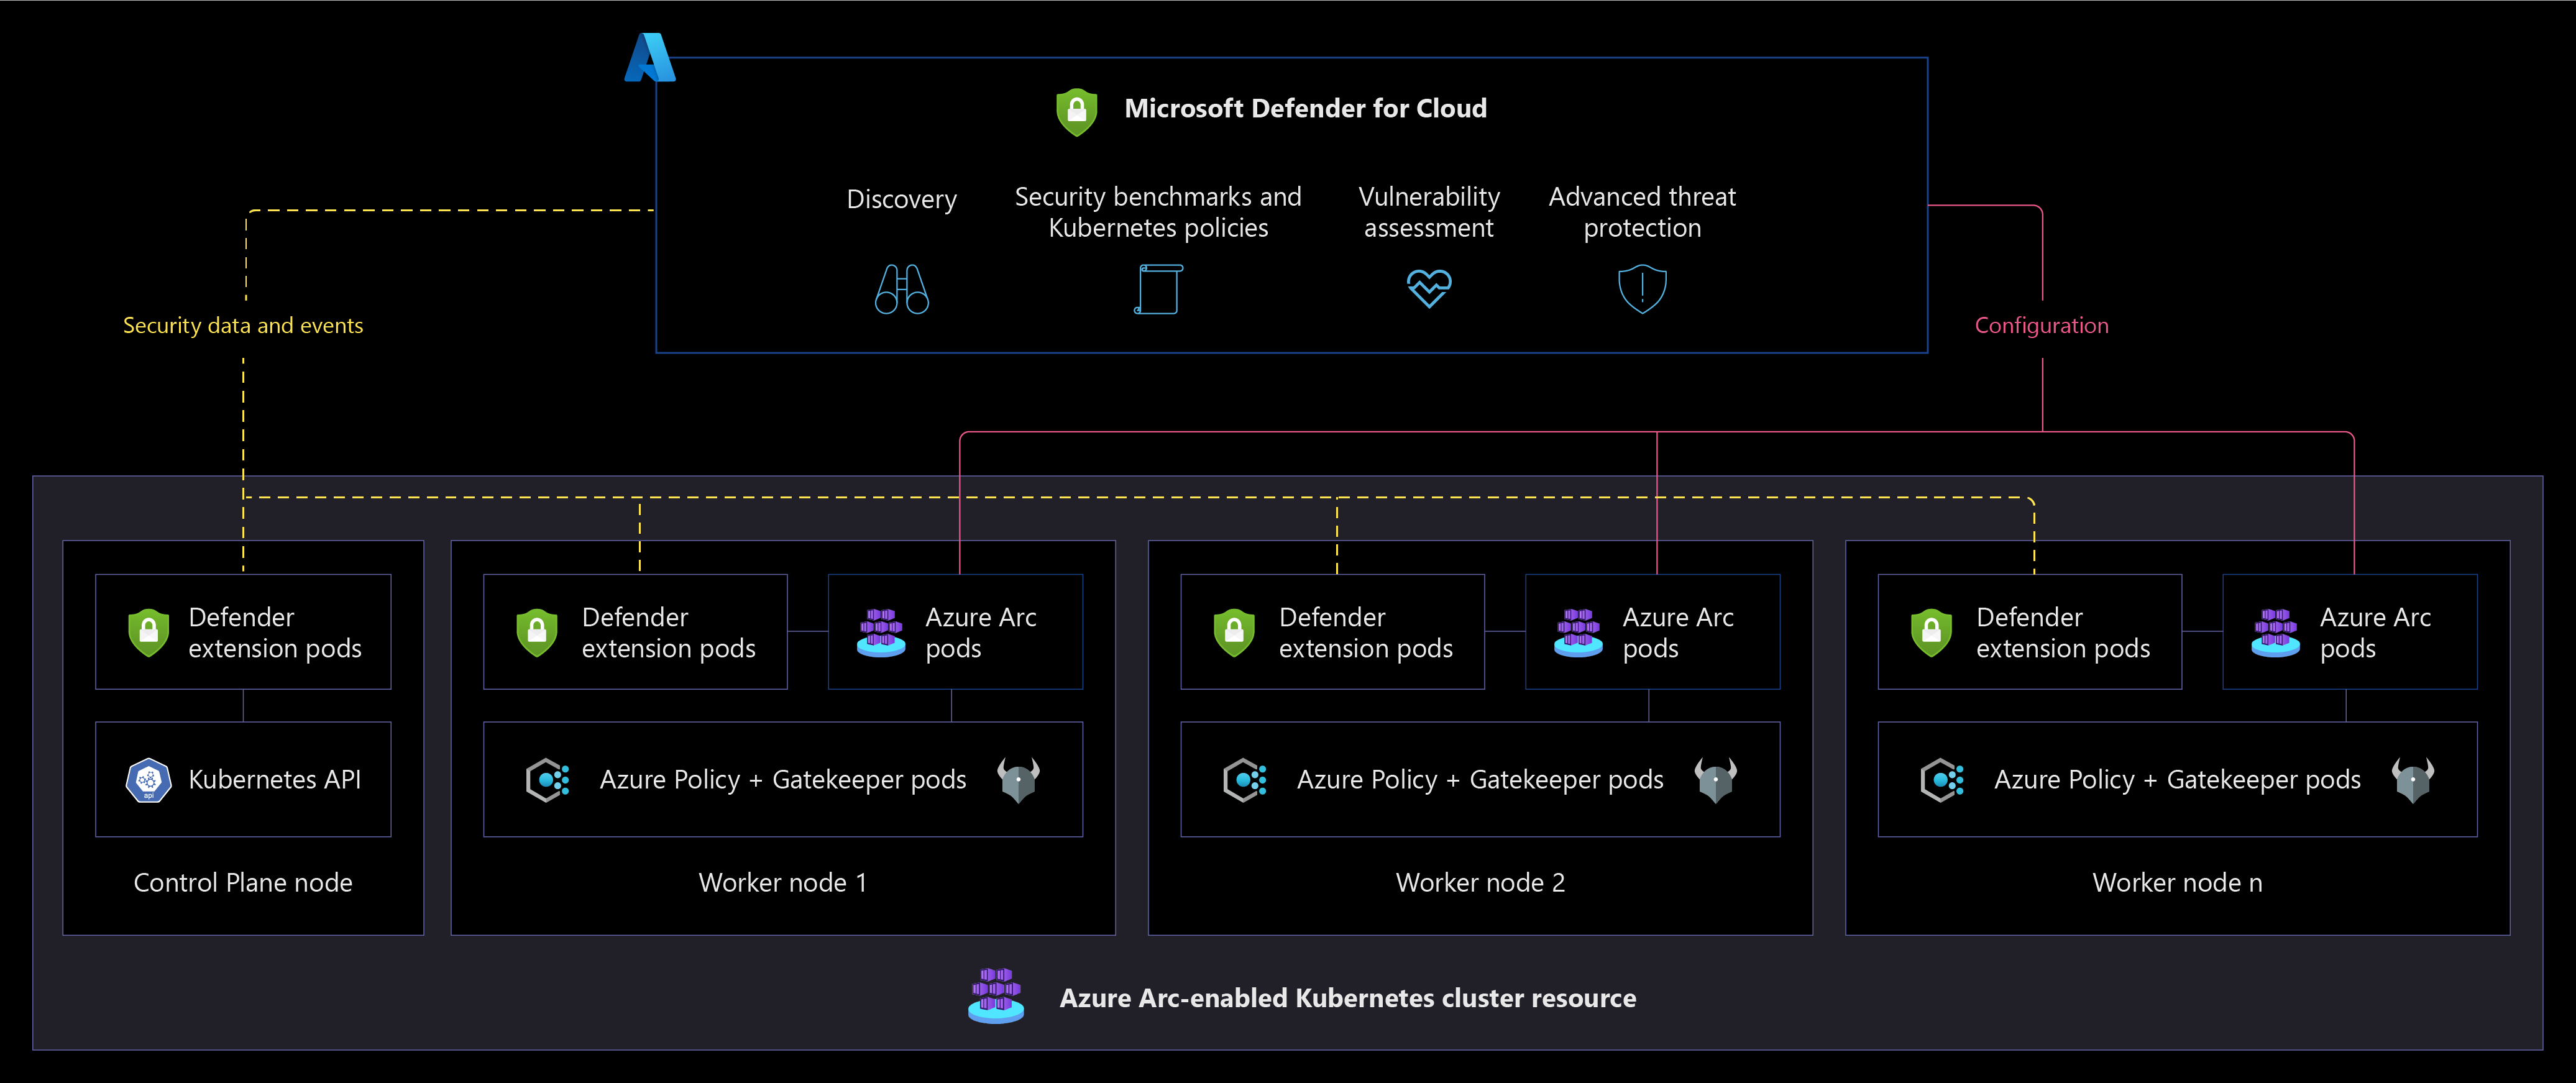Click Azure Arc pods text in Worker node 1
Image resolution: width=2576 pixels, height=1083 pixels.
(981, 633)
